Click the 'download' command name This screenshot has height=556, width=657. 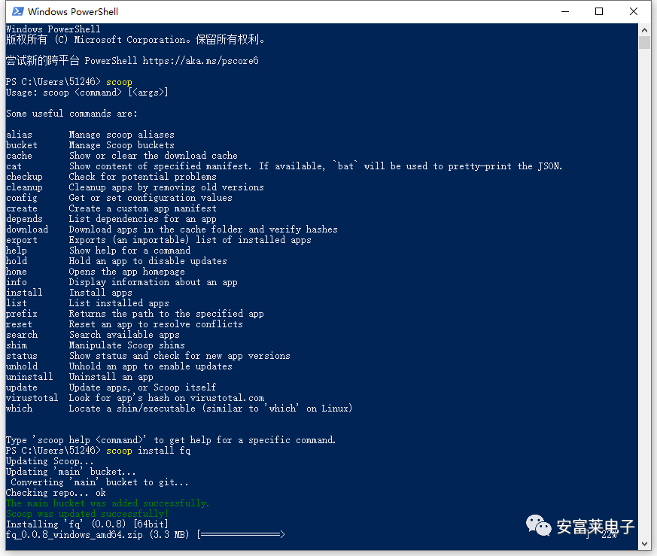click(x=27, y=229)
